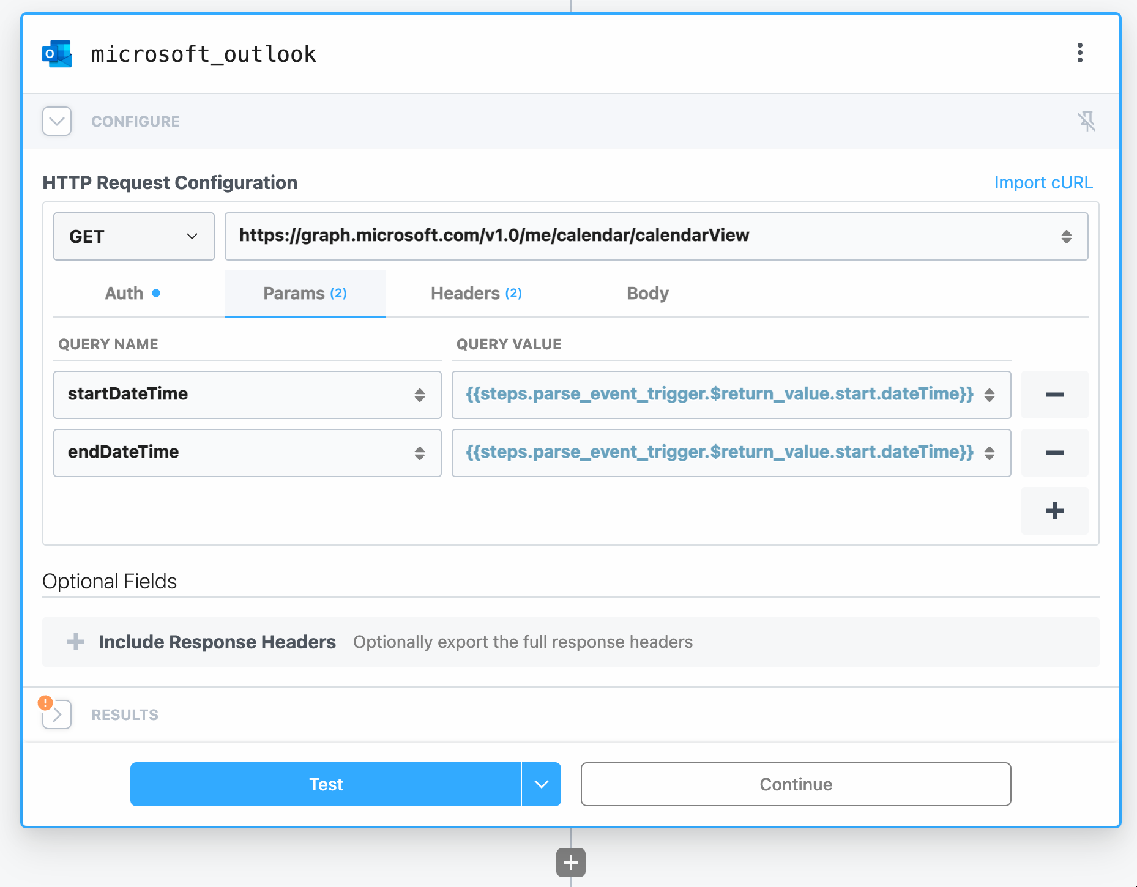Image resolution: width=1137 pixels, height=887 pixels.
Task: Open the GET method dropdown
Action: [133, 236]
